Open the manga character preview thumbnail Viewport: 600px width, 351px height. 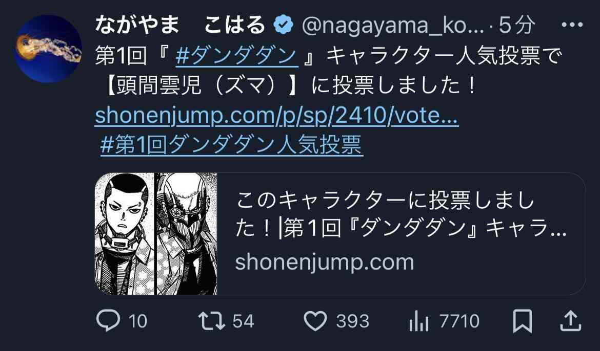[156, 234]
